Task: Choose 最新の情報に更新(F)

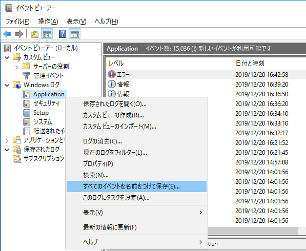Action: [x=136, y=227]
